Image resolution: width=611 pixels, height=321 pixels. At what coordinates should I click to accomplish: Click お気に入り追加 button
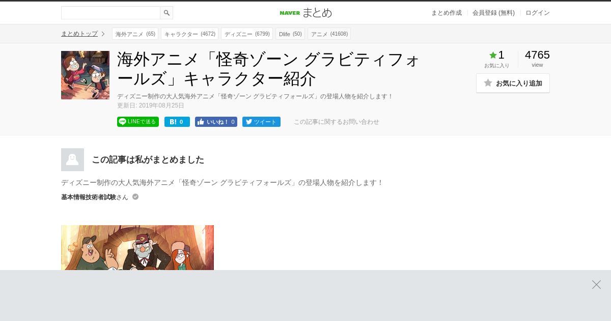513,83
